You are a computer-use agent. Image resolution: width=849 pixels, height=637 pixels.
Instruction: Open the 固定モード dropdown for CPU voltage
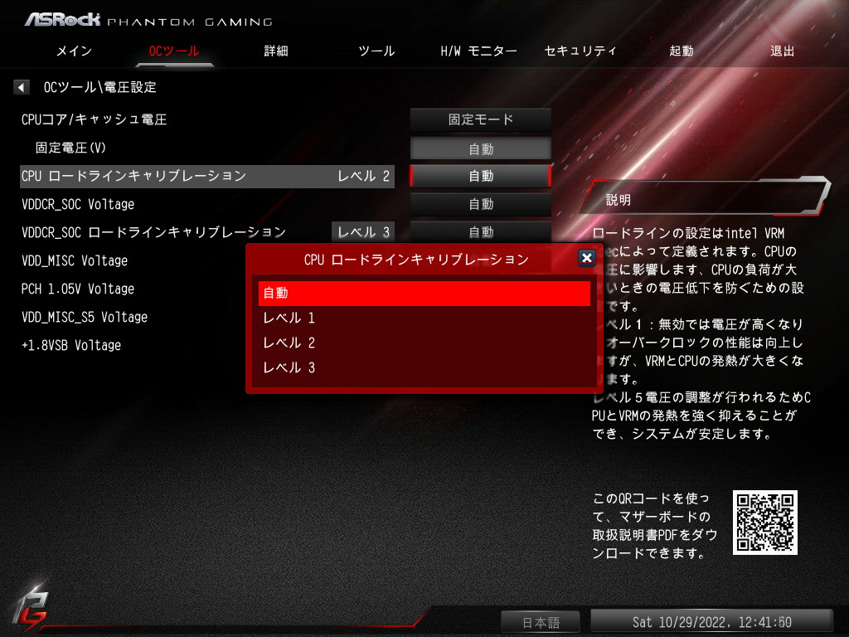pos(480,119)
